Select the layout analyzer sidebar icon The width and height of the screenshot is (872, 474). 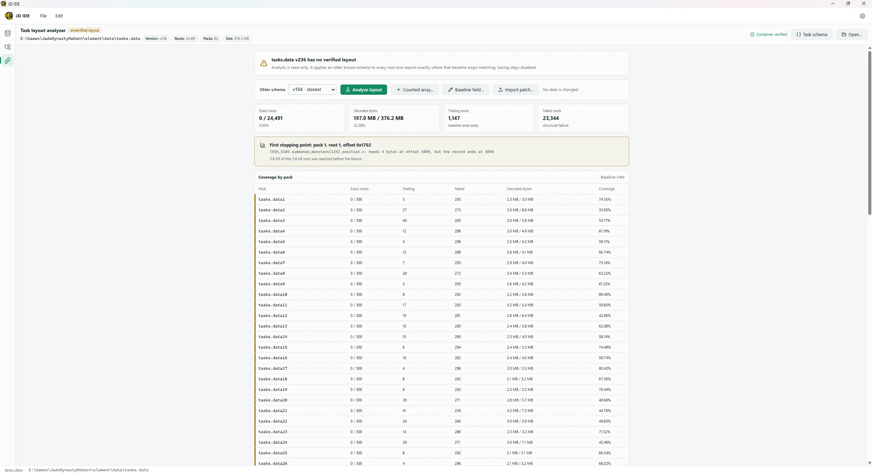(x=7, y=61)
